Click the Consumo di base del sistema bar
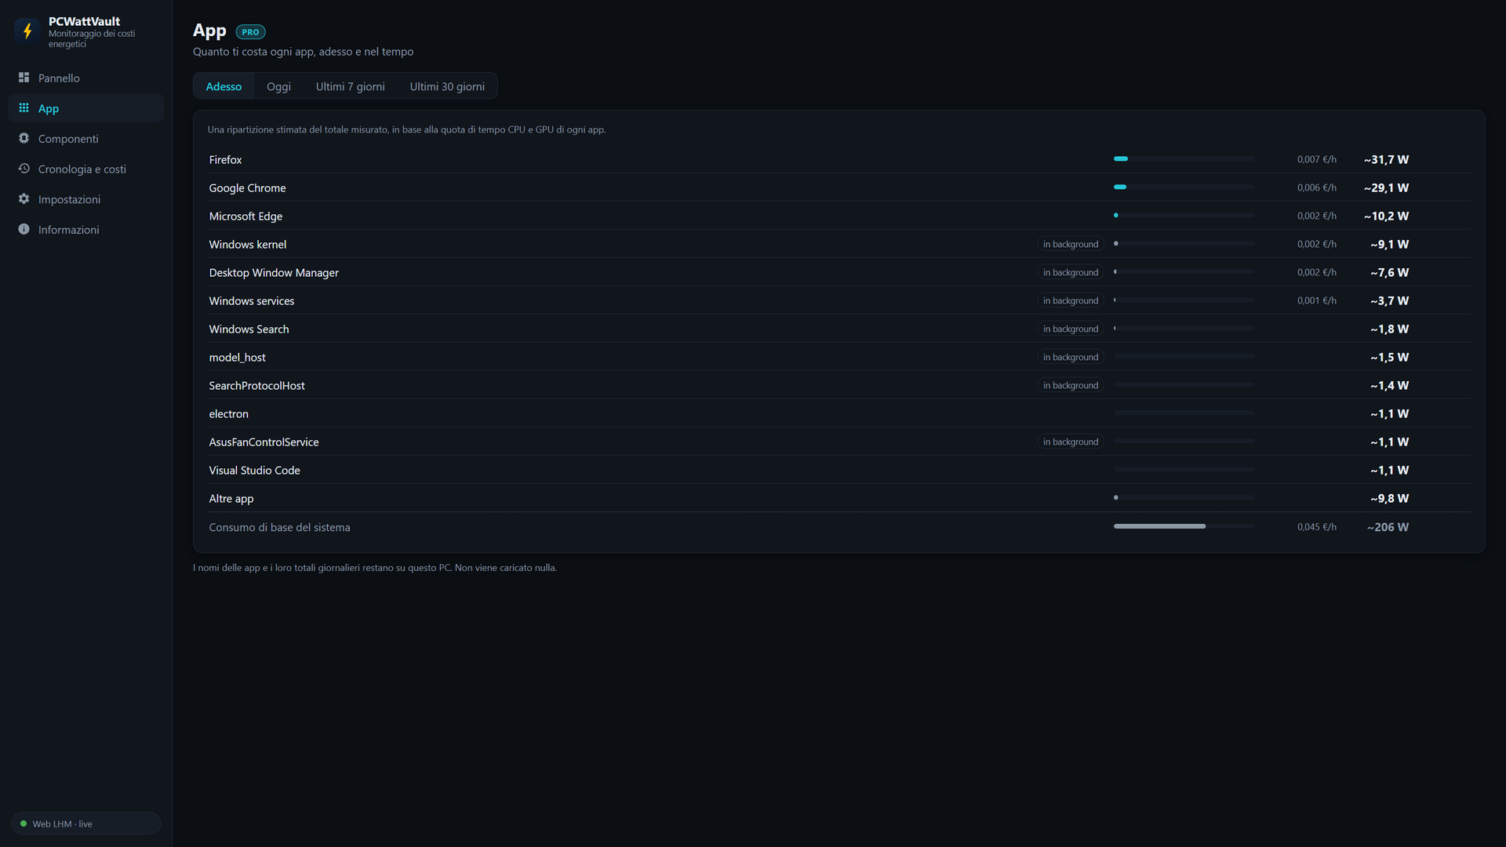The image size is (1506, 847). click(1184, 527)
